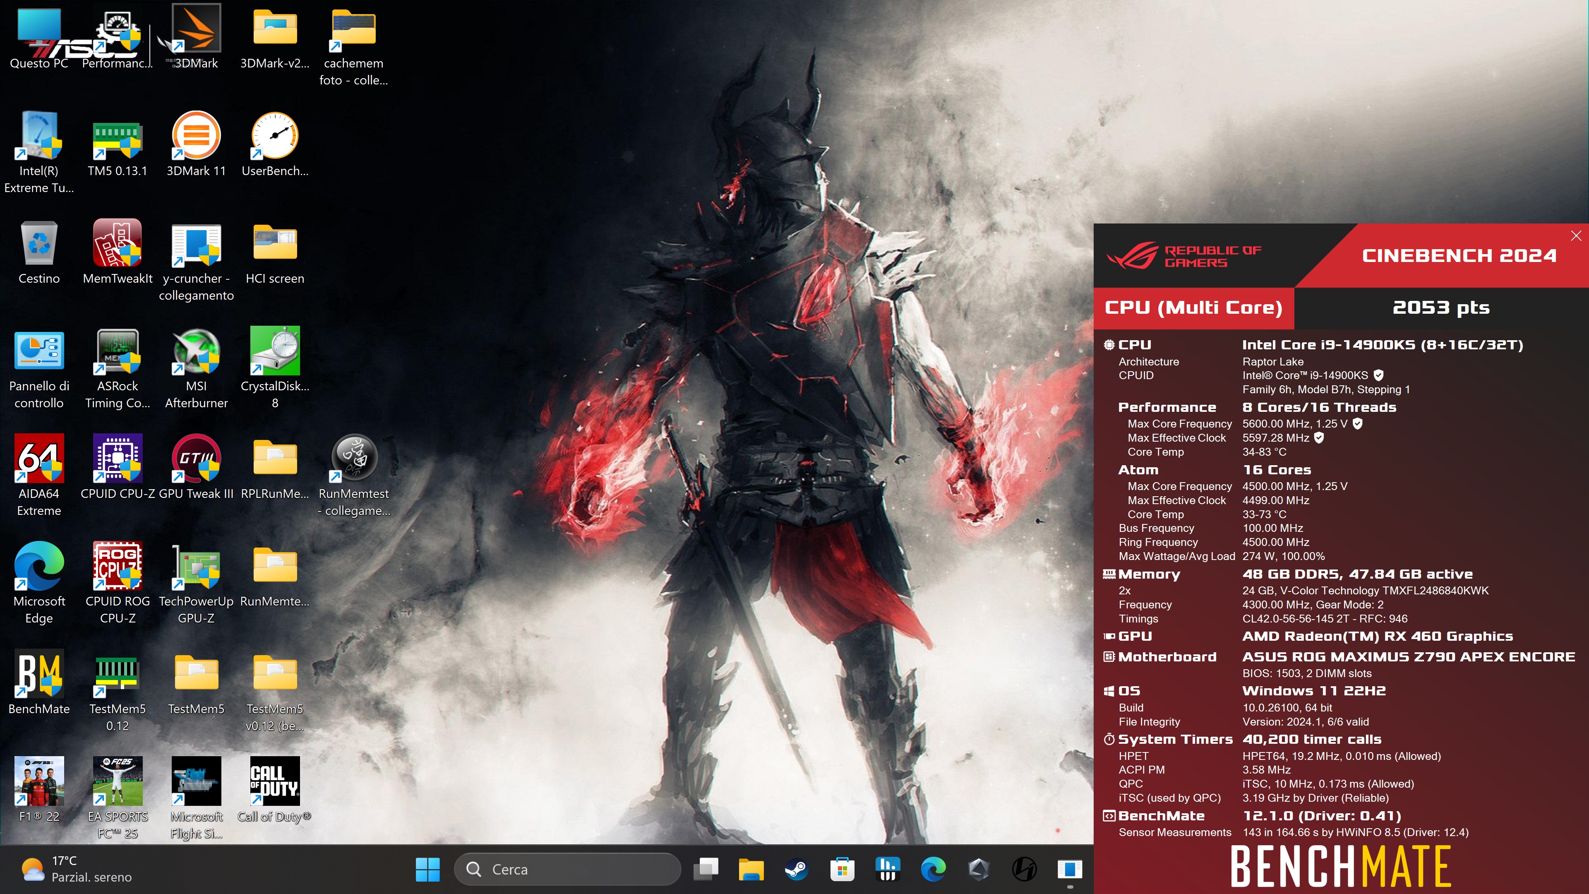Click the Cerca taskbar search box
The width and height of the screenshot is (1589, 894).
coord(567,869)
